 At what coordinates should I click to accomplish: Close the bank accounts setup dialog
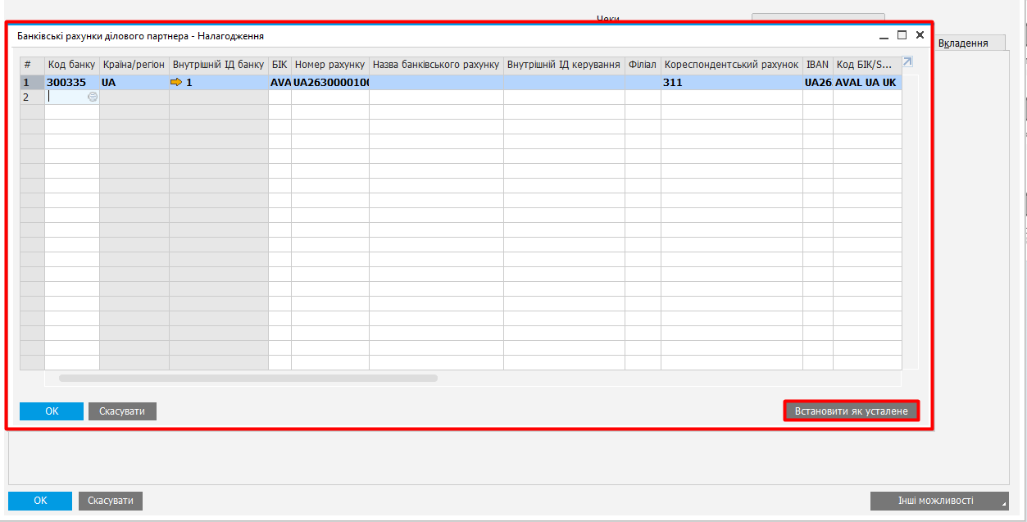coord(920,35)
